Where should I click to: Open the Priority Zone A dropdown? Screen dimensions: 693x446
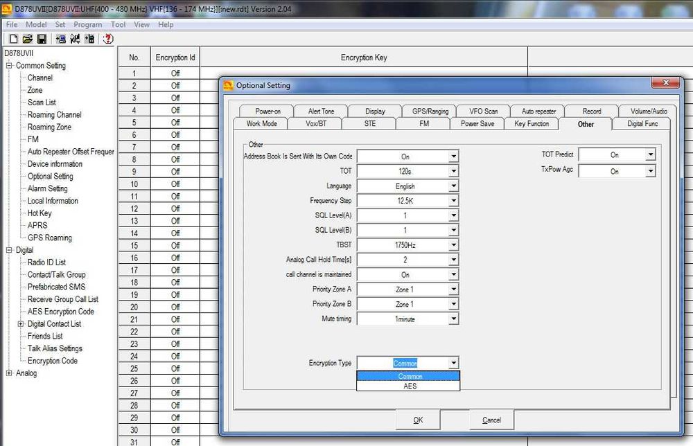coord(453,289)
